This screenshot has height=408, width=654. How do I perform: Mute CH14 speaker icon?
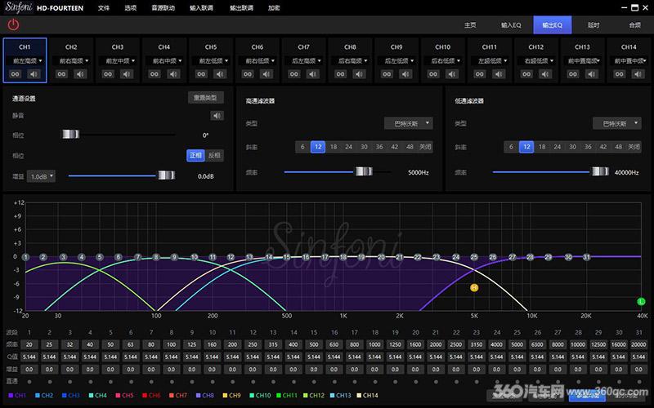click(x=638, y=74)
